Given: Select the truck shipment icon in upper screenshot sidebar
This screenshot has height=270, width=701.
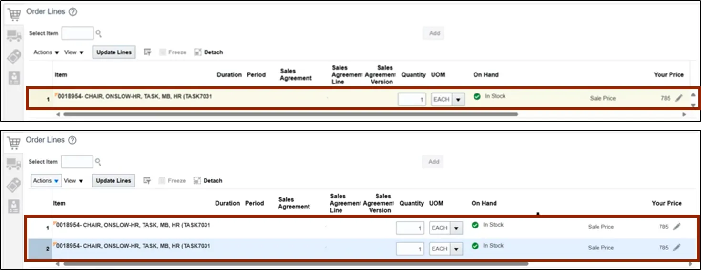Looking at the screenshot, I should point(14,35).
